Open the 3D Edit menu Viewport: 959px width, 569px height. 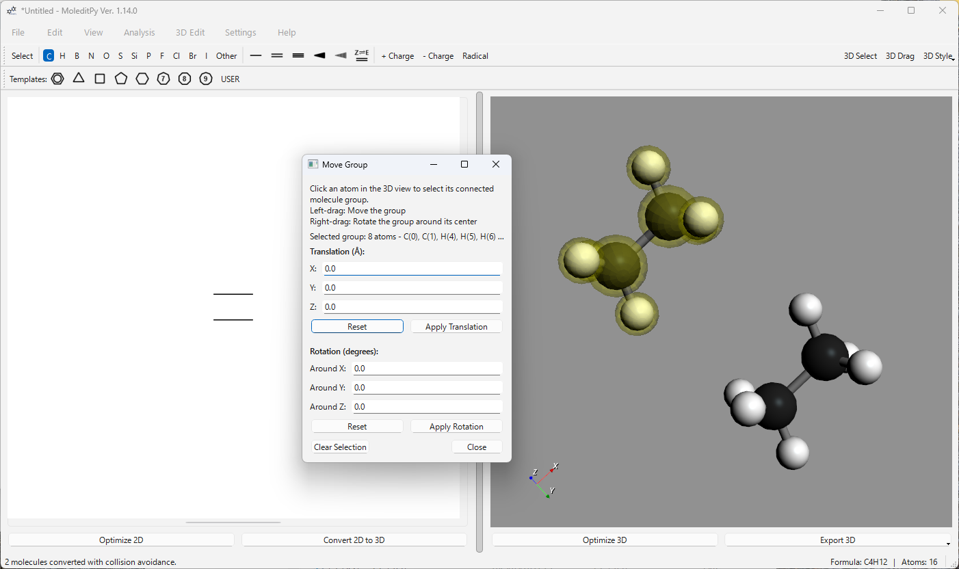click(x=190, y=32)
